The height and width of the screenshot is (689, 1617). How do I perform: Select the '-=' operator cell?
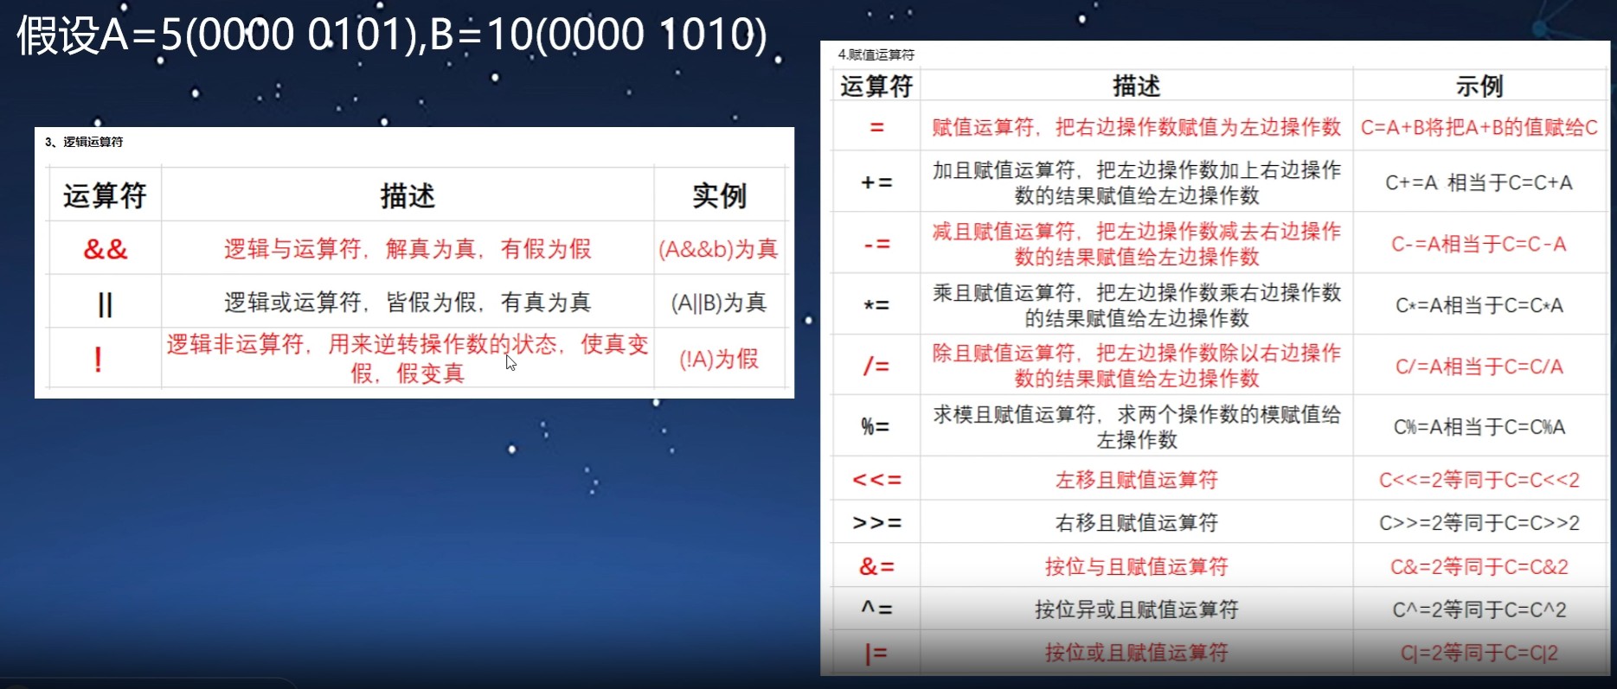876,245
